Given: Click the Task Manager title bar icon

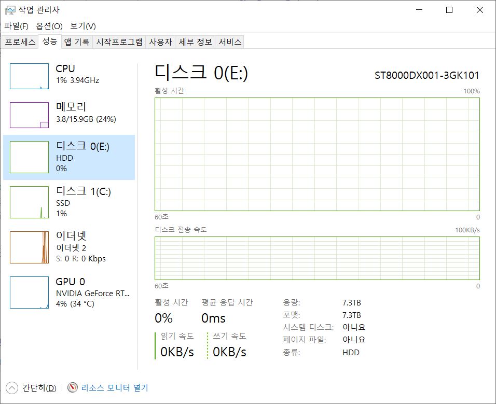Looking at the screenshot, I should click(10, 10).
